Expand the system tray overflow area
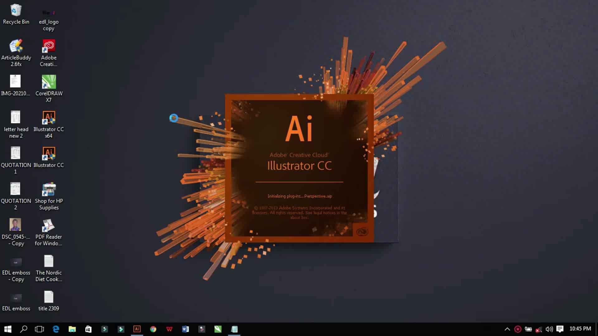 506,329
